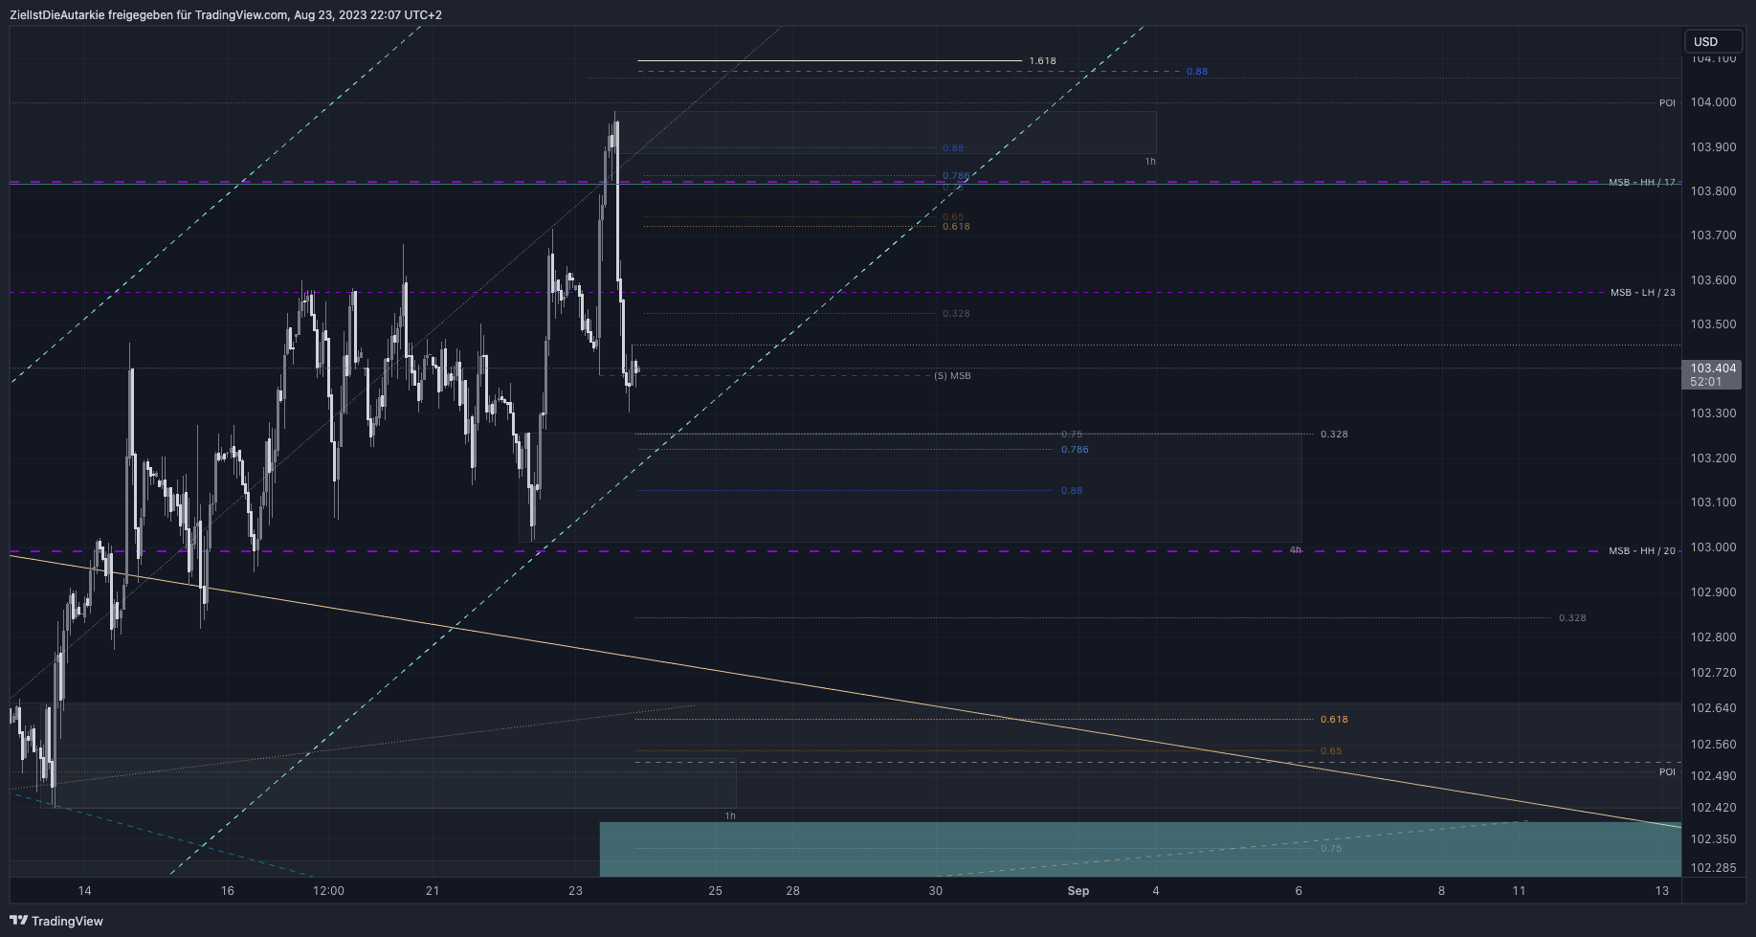Click the 102.285 price axis label
The height and width of the screenshot is (937, 1756).
pyautogui.click(x=1713, y=868)
